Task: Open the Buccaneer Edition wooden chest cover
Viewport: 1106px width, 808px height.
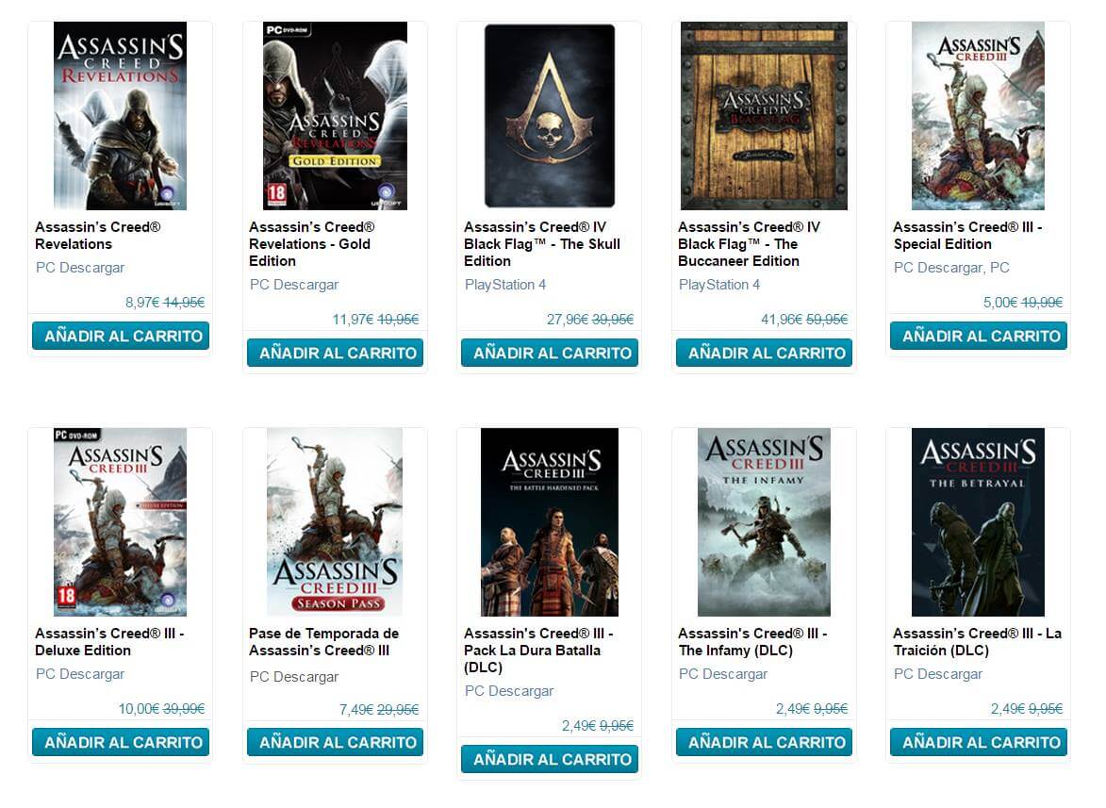Action: click(764, 116)
